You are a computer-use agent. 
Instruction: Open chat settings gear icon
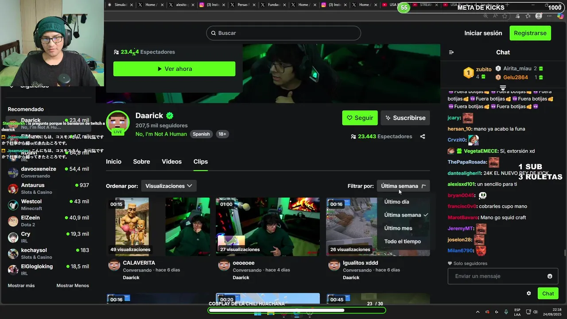[528, 293]
